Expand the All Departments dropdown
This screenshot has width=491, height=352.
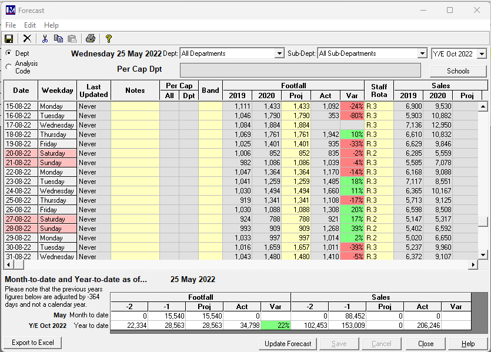(279, 53)
